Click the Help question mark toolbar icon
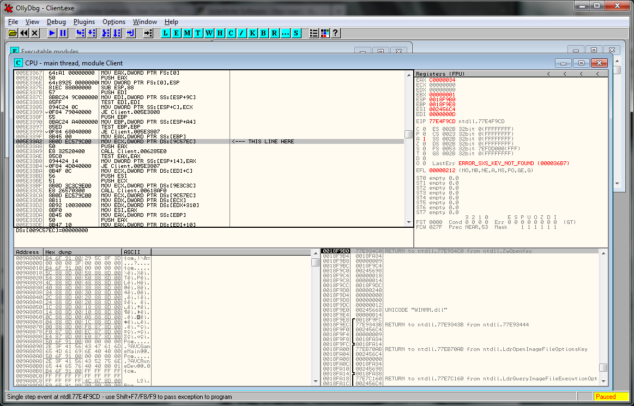This screenshot has width=634, height=406. click(335, 33)
